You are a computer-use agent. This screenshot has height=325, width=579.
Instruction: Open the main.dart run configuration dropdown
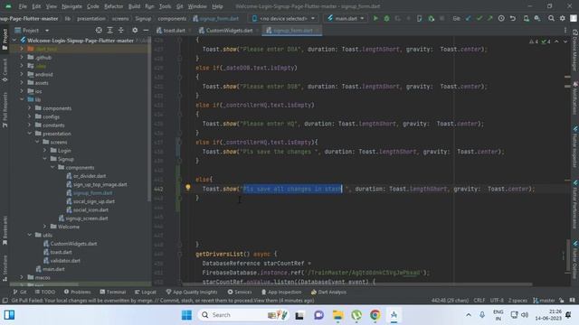coord(346,18)
